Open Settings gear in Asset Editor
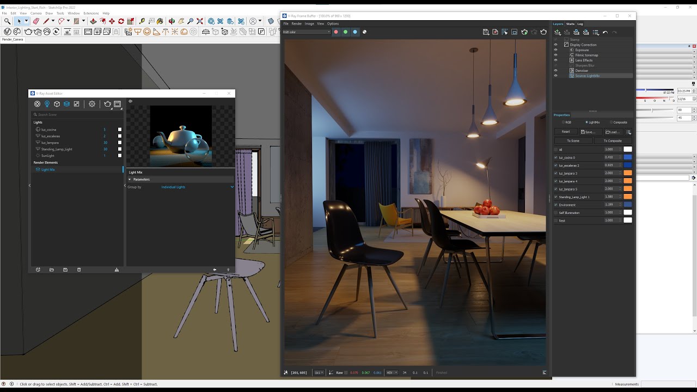Image resolution: width=697 pixels, height=392 pixels. point(92,104)
